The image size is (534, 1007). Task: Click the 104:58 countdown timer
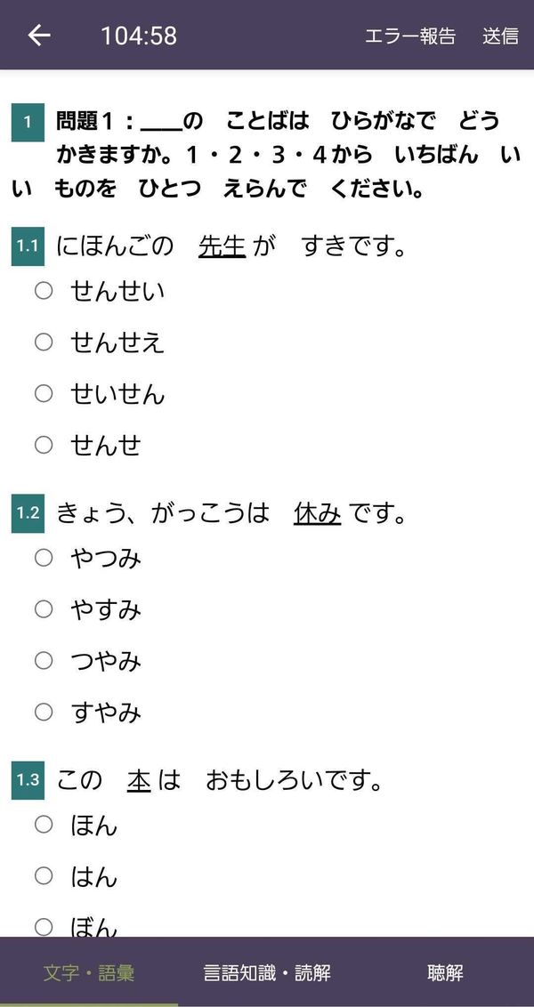coord(139,36)
